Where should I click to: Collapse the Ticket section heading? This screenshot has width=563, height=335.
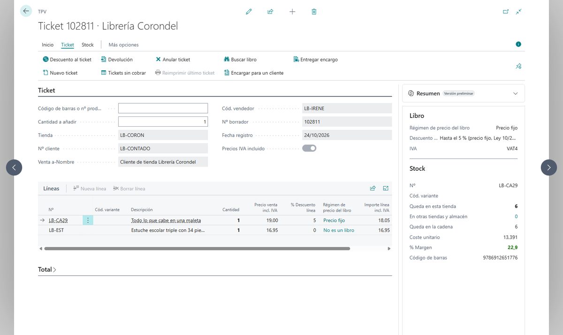[x=46, y=90]
